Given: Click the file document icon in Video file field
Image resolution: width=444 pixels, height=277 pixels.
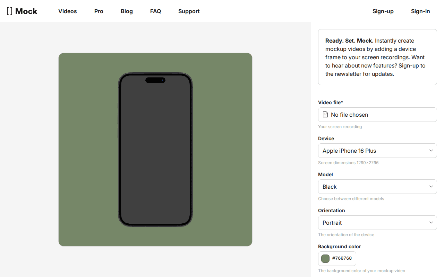Looking at the screenshot, I should (325, 115).
